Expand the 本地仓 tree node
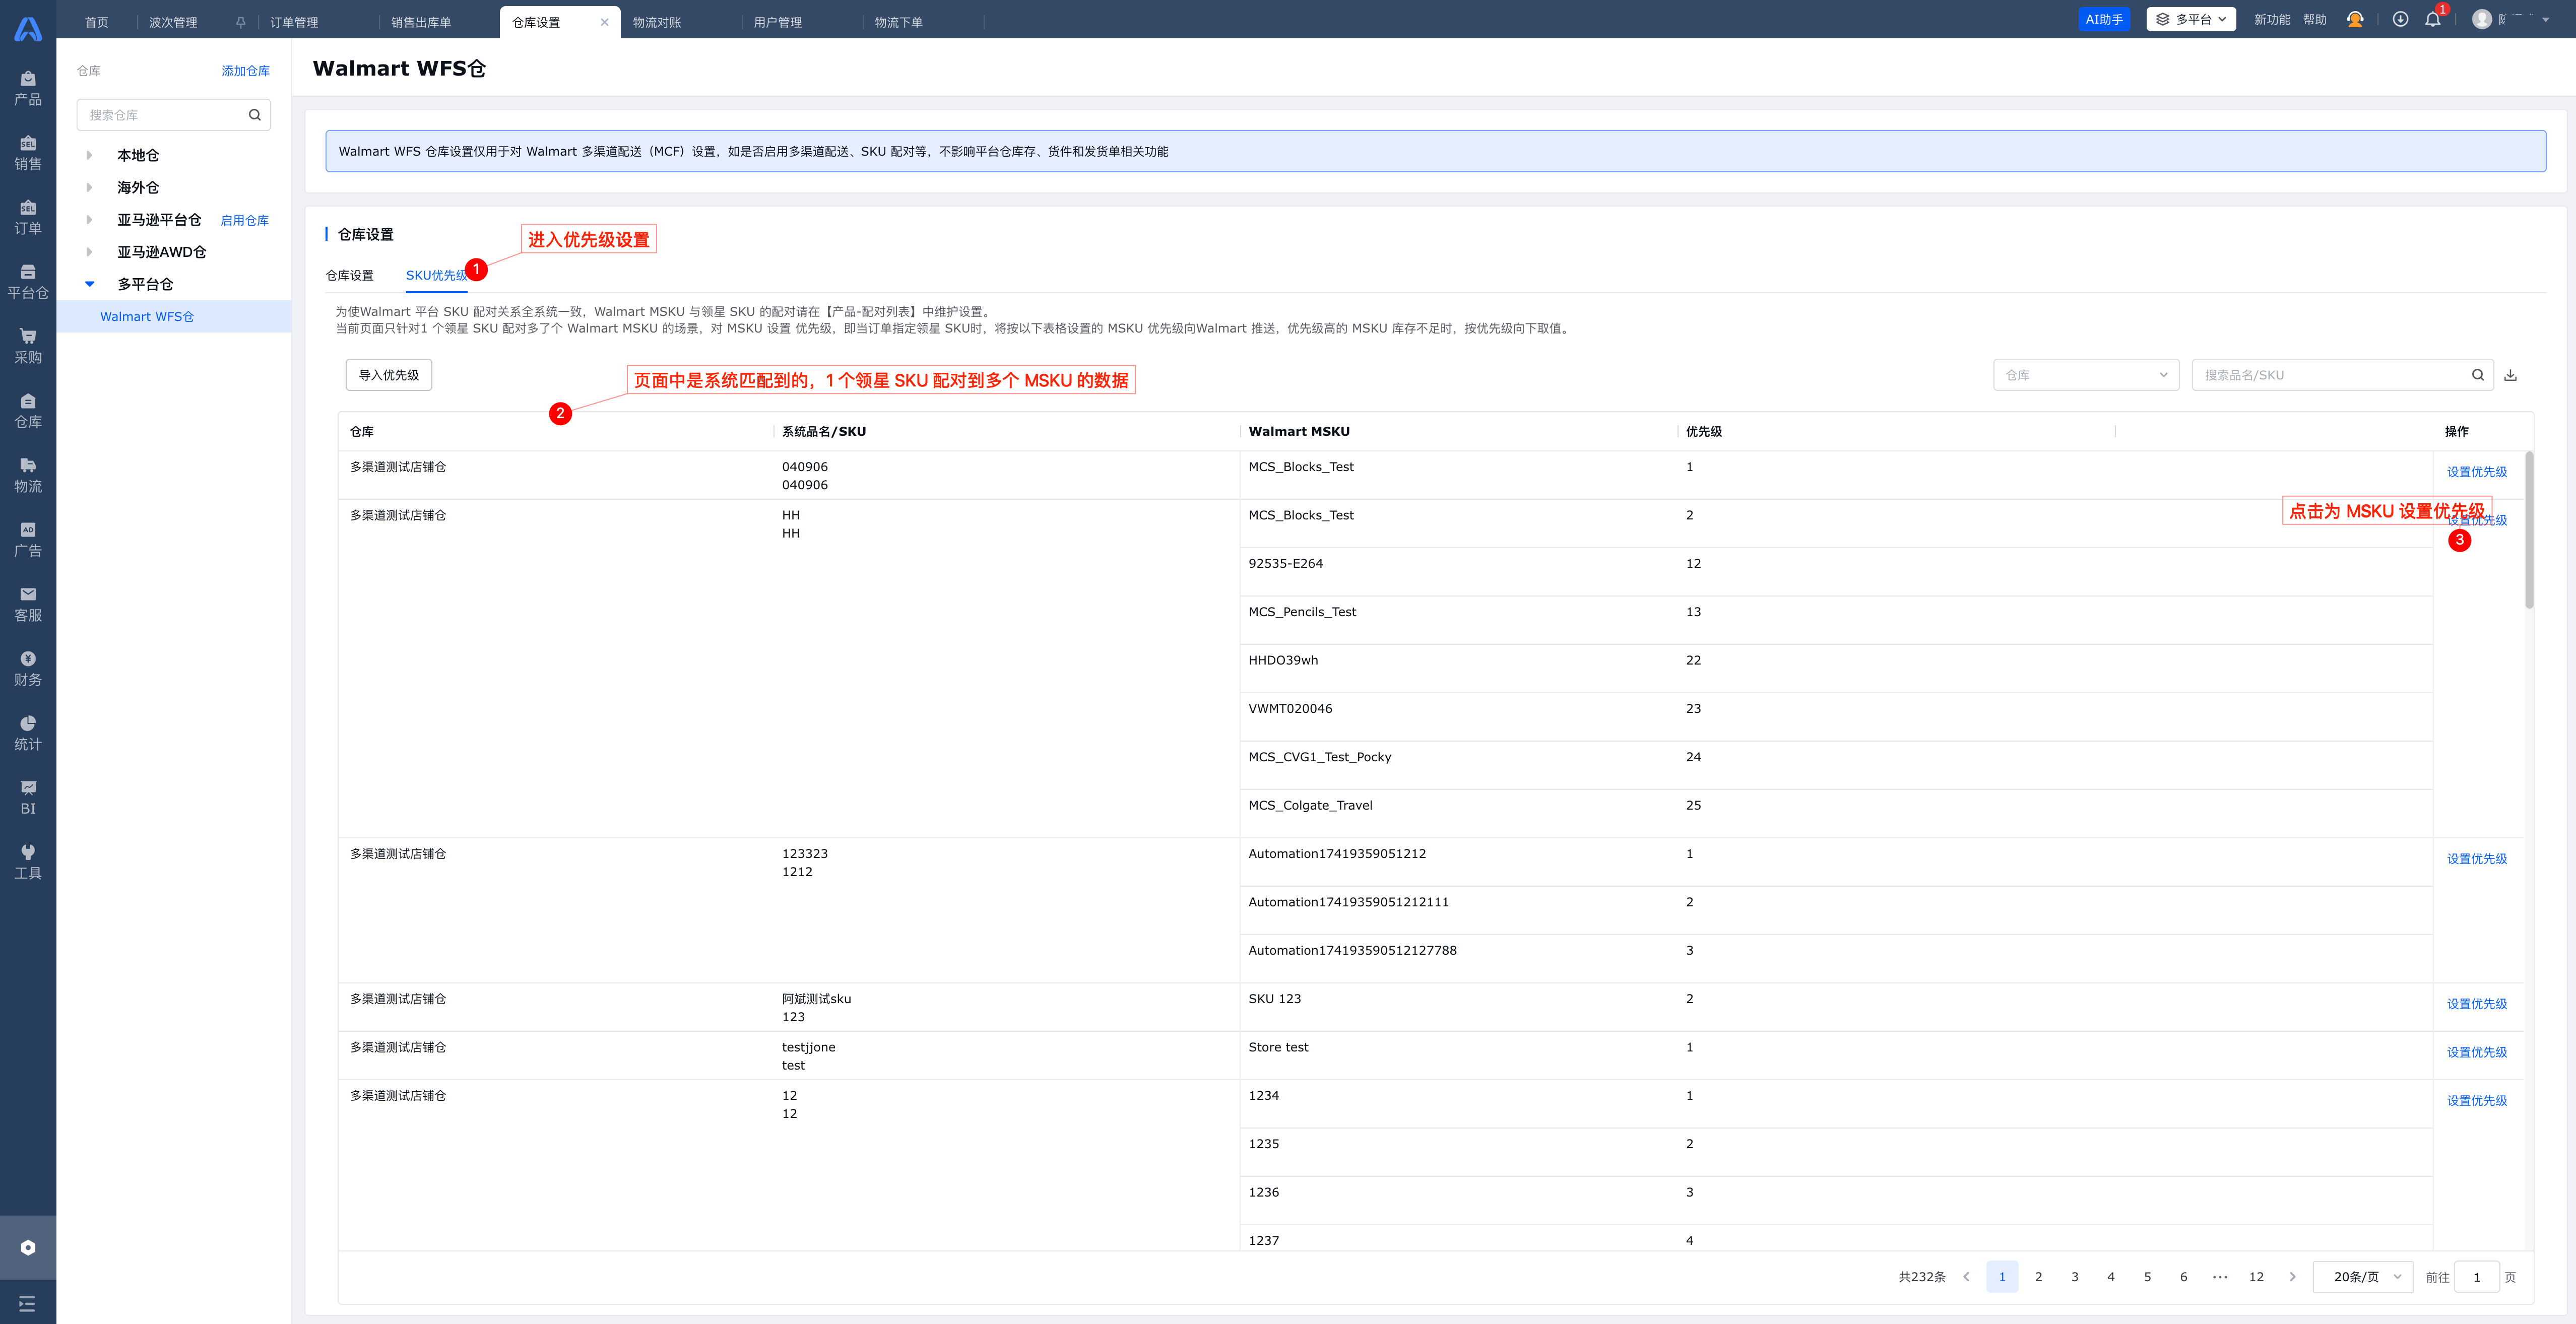 click(89, 155)
